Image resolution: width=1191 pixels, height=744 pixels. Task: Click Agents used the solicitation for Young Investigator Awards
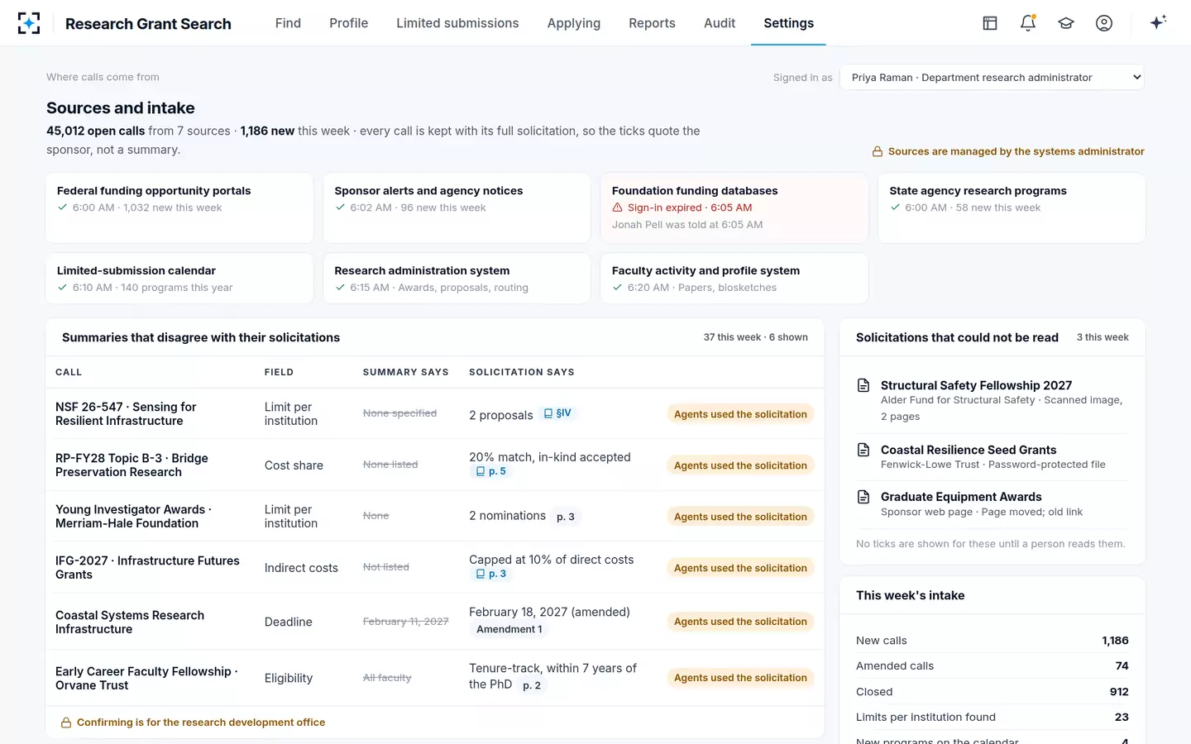[740, 517]
